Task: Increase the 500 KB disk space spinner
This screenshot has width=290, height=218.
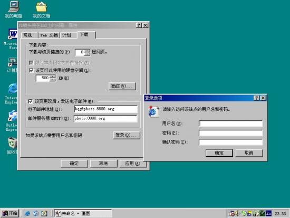Action: click(52, 77)
